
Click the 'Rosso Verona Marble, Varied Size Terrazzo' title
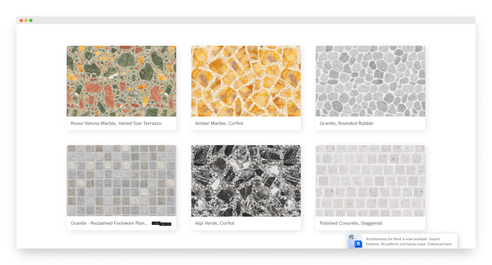pos(116,123)
